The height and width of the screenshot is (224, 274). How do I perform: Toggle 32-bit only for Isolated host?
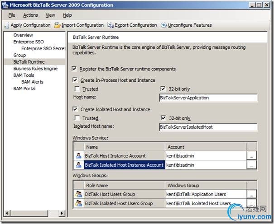[x=163, y=118]
